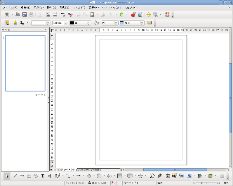Viewport: 233px width, 186px height.
Task: Activate the Text tool
Action: pyautogui.click(x=43, y=176)
